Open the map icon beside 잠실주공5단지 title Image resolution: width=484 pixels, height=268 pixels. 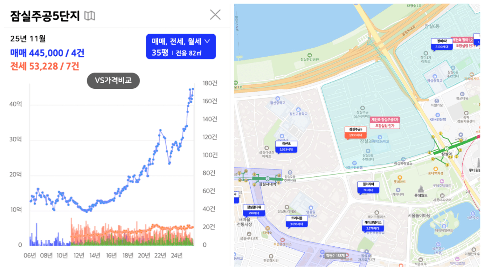90,16
